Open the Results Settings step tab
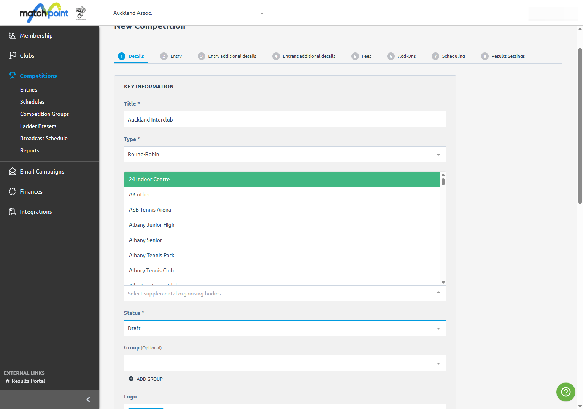The width and height of the screenshot is (583, 409). [x=503, y=56]
